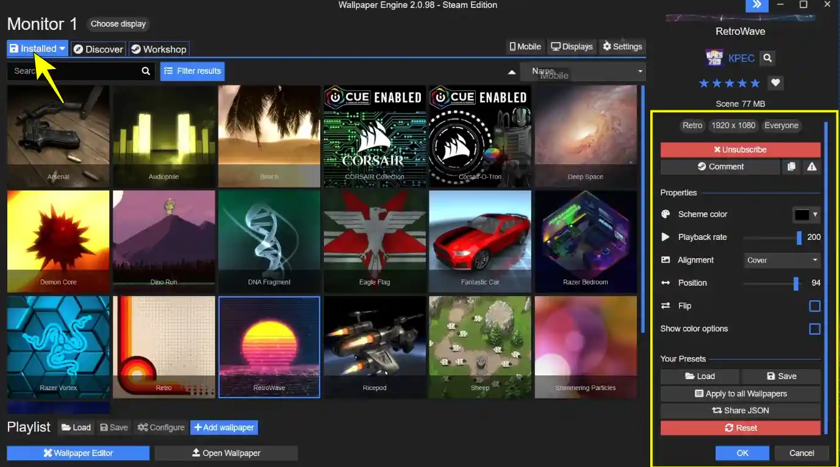Click the magnifier icon next to KPEC

(x=768, y=58)
